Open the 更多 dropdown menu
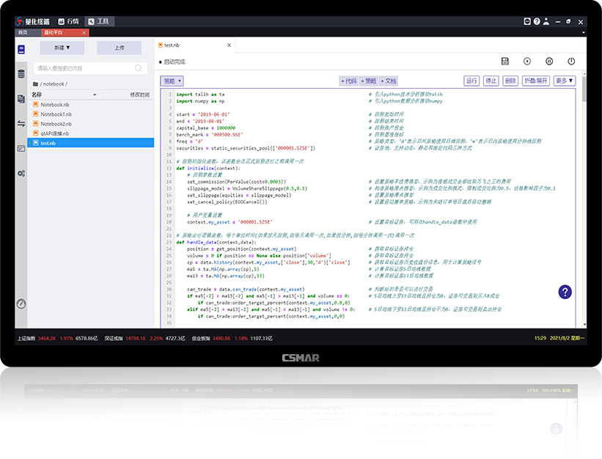Screen dimensions: 602x459 (x=565, y=81)
